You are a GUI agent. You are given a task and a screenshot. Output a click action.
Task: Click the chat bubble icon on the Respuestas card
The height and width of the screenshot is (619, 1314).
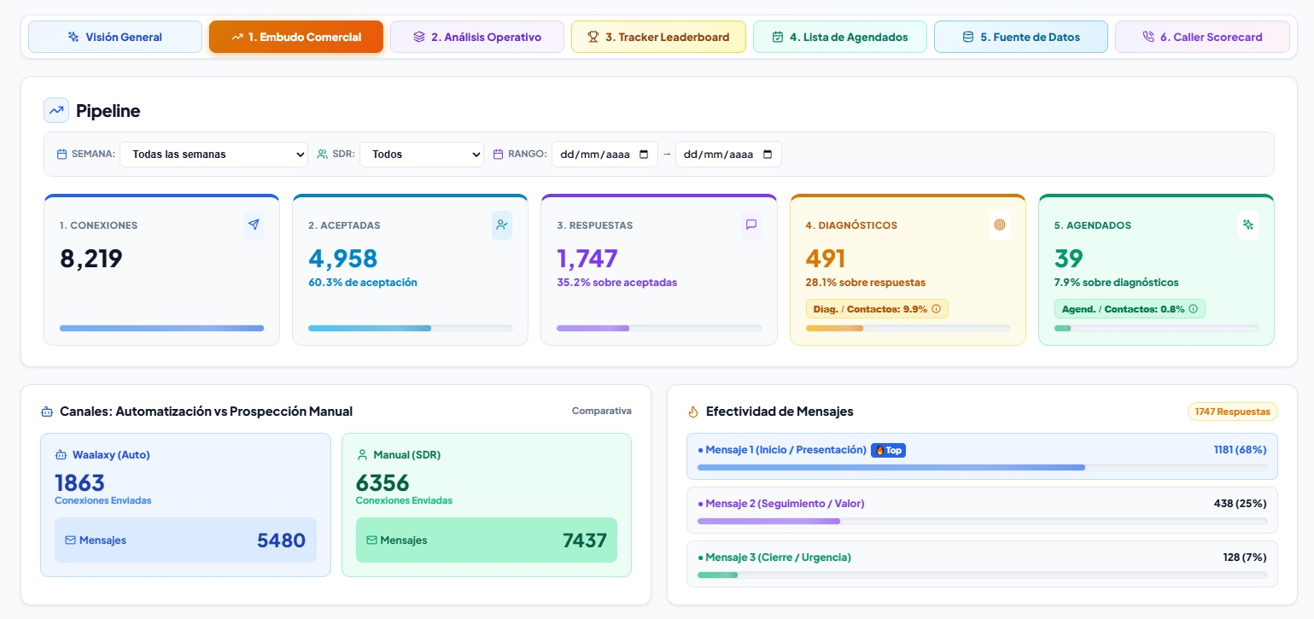click(751, 225)
